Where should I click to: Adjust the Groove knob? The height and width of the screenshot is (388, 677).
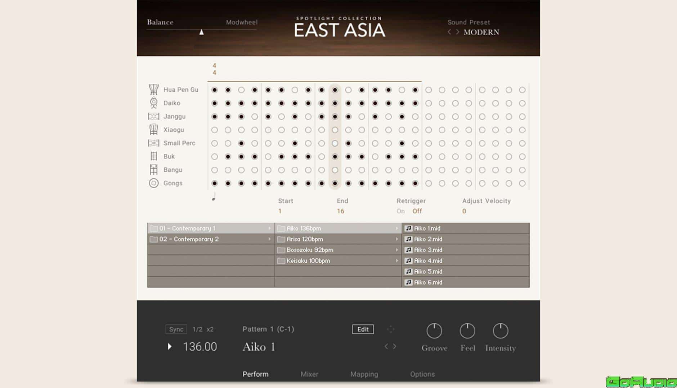434,331
